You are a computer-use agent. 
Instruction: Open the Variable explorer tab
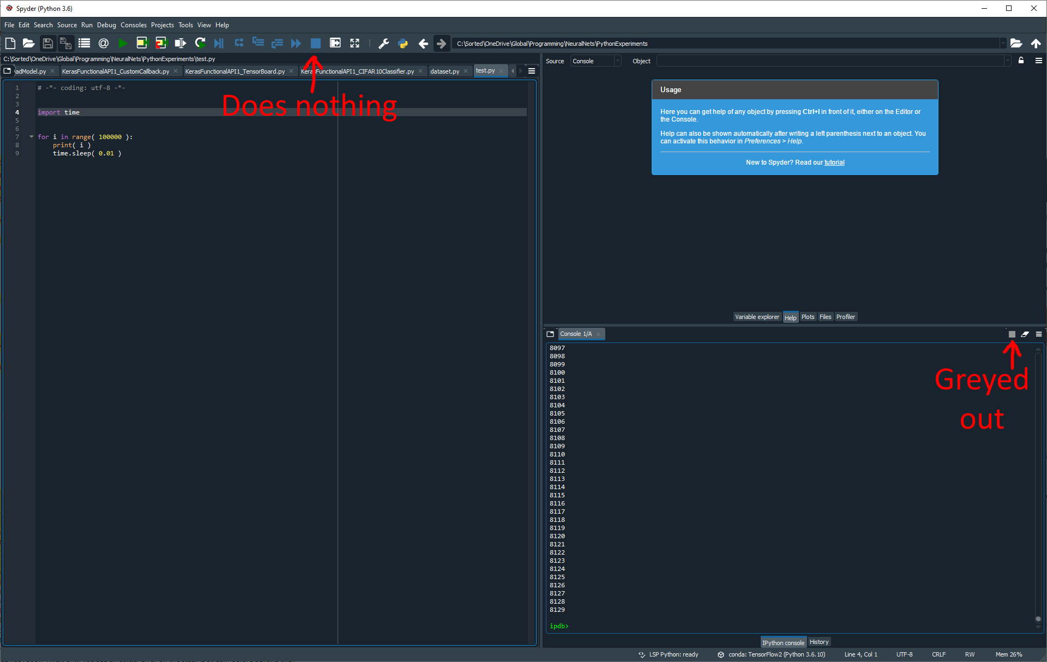click(756, 317)
